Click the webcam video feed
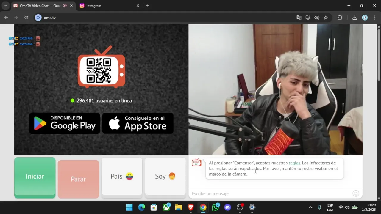 [275, 89]
